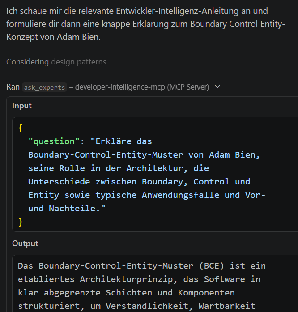Click the closing curly brace in the Input block
This screenshot has height=312, width=298.
click(21, 222)
